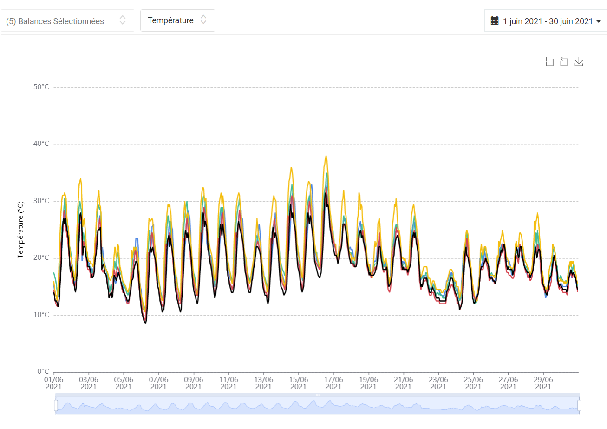This screenshot has width=607, height=429.
Task: Select the 01/06 2021 date label
Action: pos(54,383)
